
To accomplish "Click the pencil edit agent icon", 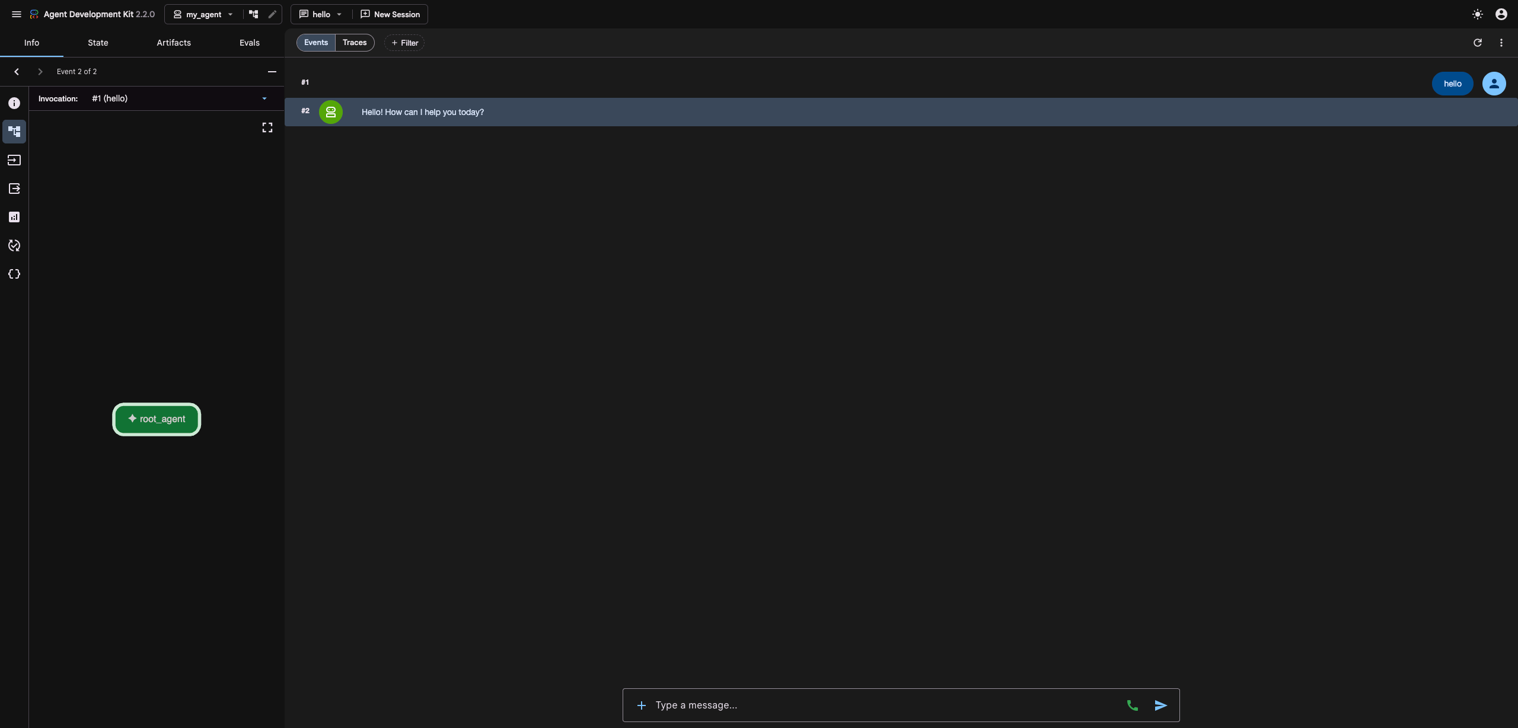I will [x=272, y=14].
